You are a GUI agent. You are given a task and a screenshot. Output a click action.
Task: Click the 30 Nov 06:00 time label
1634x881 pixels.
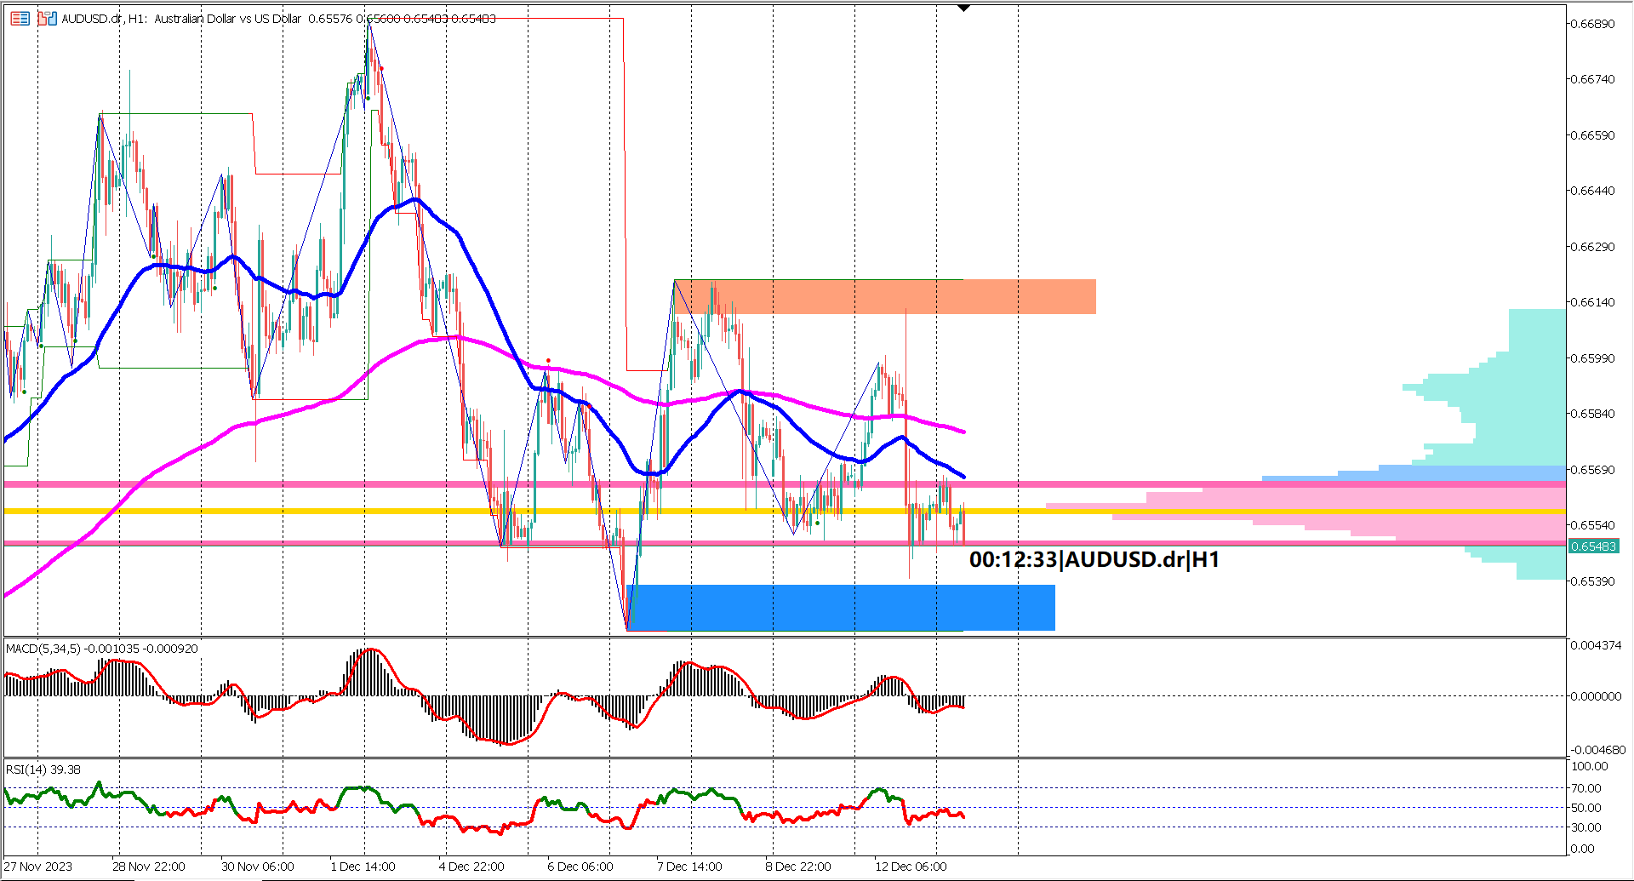point(258,867)
